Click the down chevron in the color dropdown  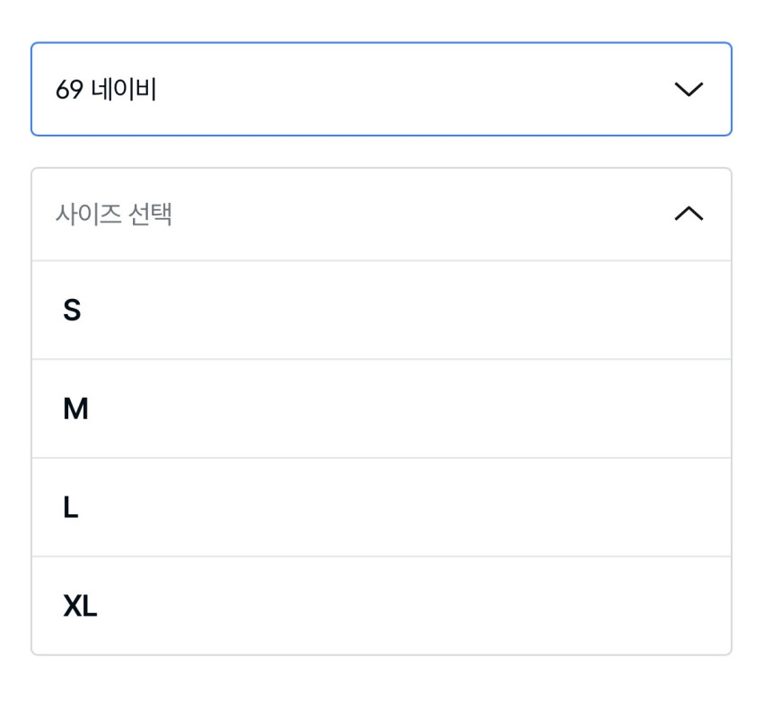[688, 90]
